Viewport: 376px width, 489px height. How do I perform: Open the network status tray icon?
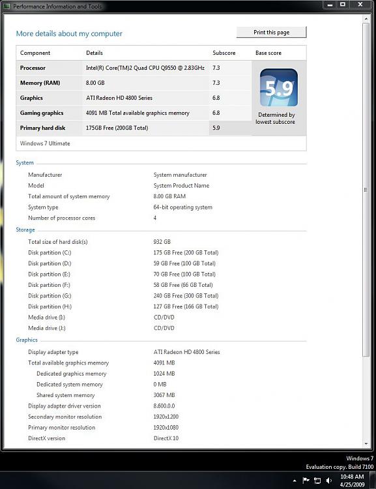[317, 481]
